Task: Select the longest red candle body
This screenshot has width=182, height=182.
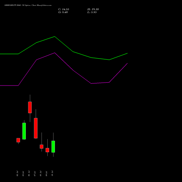Action: [36, 128]
